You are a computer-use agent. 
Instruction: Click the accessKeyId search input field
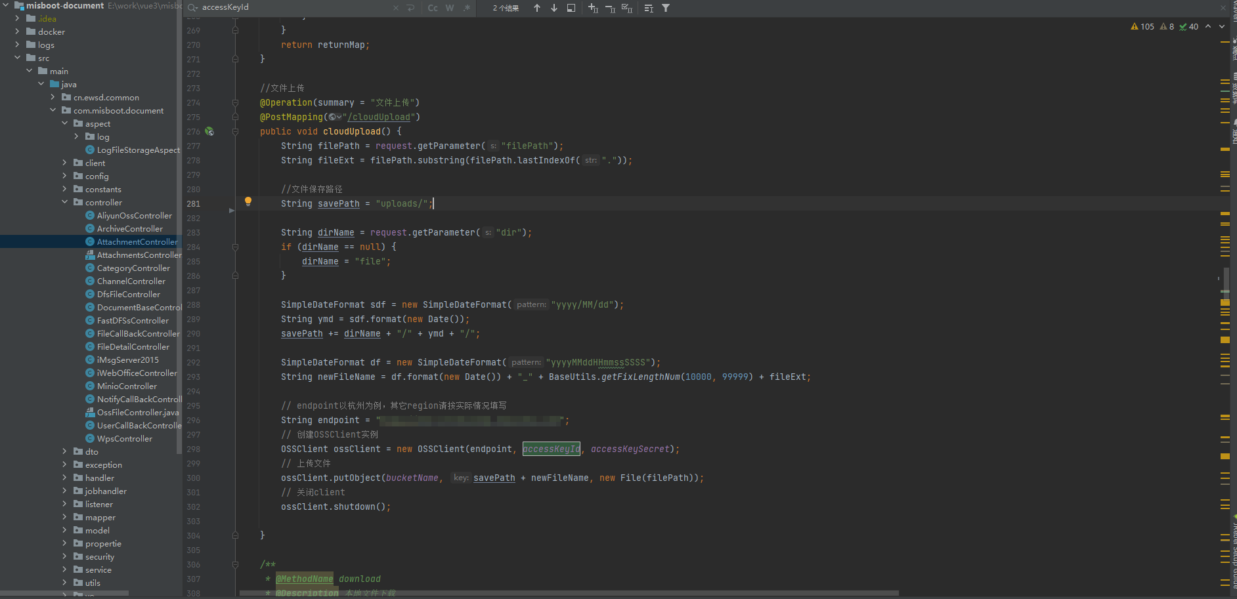(x=295, y=8)
